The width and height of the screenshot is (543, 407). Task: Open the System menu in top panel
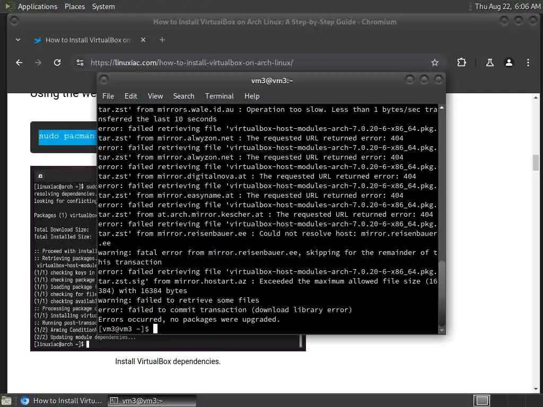tap(103, 6)
